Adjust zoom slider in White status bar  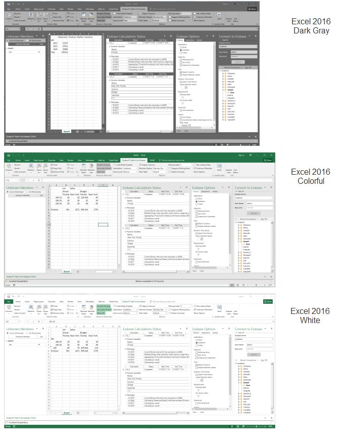(256, 426)
